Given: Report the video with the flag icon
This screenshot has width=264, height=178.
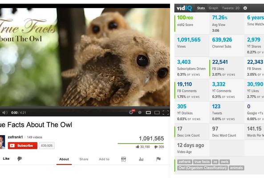Looking at the screenshot, I should 158,159.
